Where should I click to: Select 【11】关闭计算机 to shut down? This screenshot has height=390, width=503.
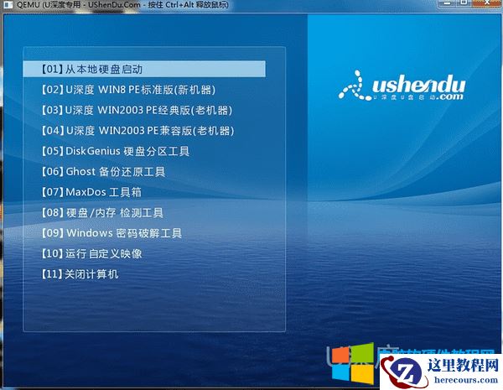(x=80, y=274)
